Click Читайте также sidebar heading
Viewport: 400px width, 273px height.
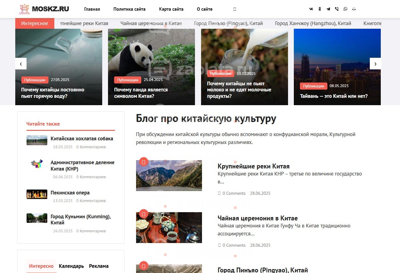pyautogui.click(x=43, y=124)
